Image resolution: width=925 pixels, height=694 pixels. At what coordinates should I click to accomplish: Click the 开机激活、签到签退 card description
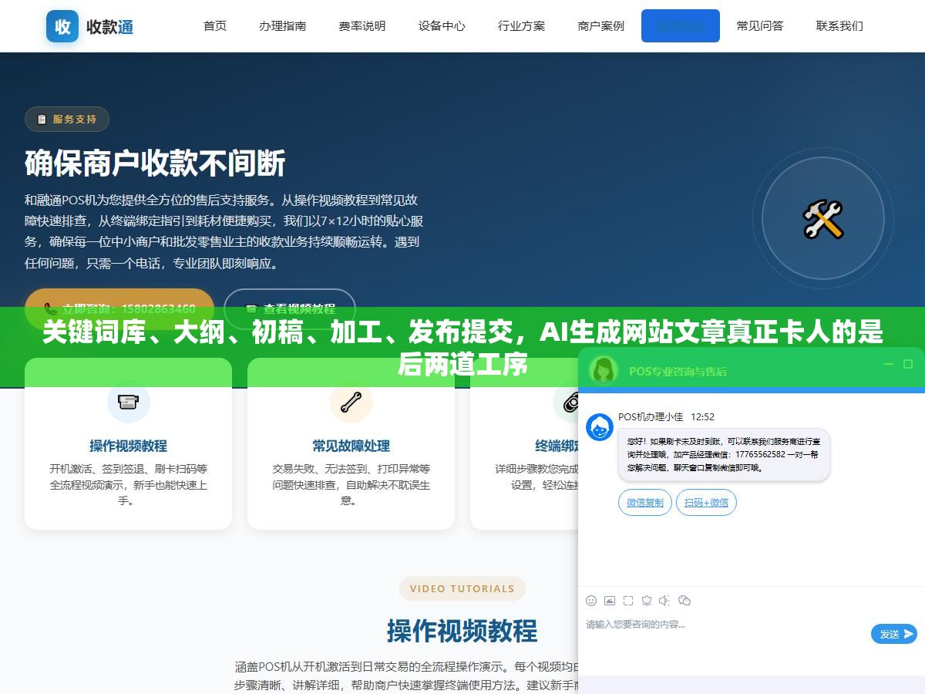click(x=128, y=484)
